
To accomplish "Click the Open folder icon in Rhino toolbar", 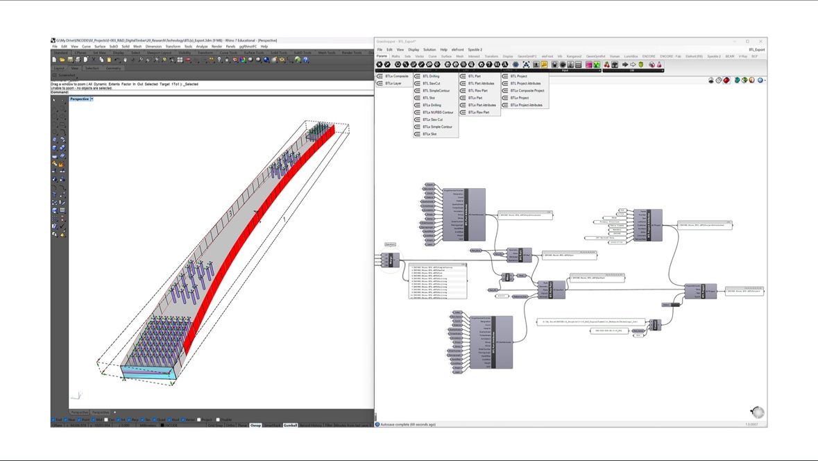I will (x=62, y=60).
